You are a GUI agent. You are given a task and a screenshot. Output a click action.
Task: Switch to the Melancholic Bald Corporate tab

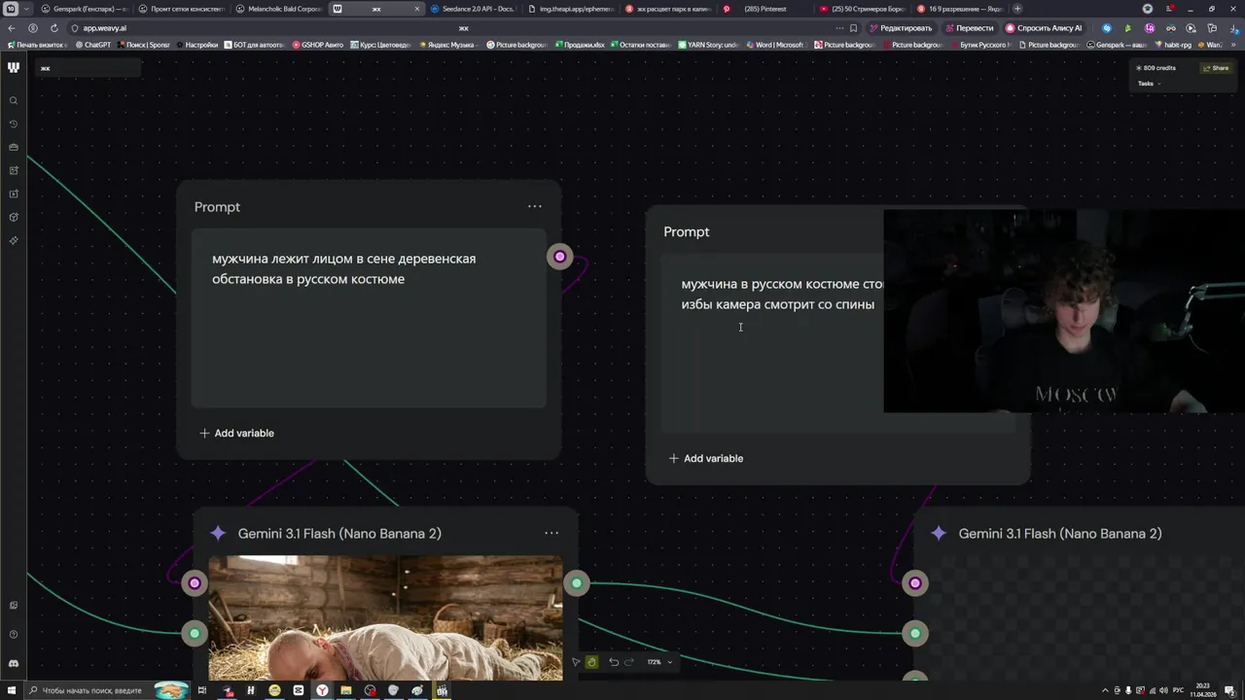coord(277,9)
